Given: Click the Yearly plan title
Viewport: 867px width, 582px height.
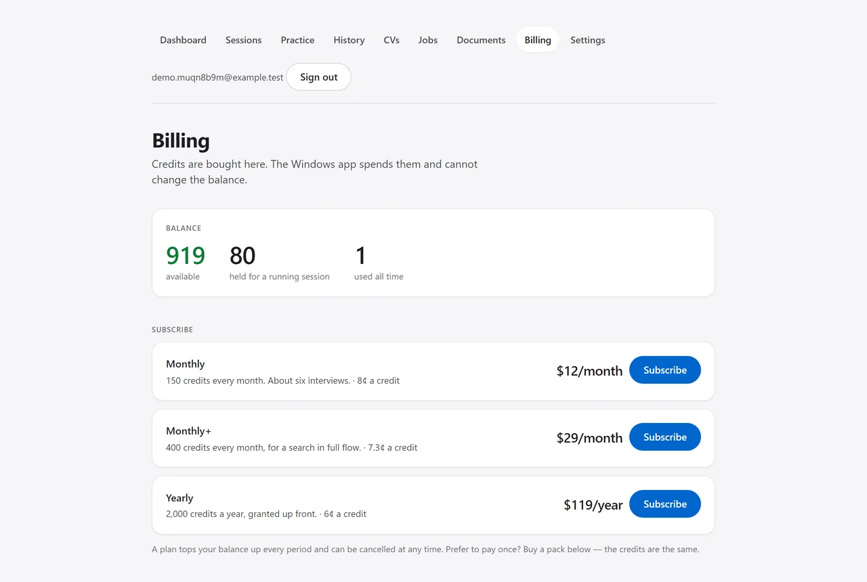Looking at the screenshot, I should [179, 498].
